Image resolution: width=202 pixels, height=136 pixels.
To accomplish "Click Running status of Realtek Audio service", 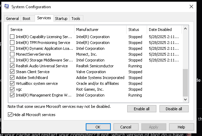I will (135, 66).
